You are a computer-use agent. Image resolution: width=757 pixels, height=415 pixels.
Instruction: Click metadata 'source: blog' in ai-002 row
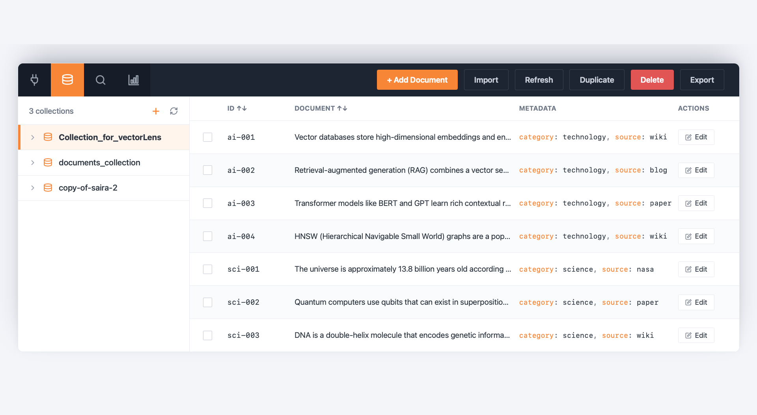tap(641, 170)
